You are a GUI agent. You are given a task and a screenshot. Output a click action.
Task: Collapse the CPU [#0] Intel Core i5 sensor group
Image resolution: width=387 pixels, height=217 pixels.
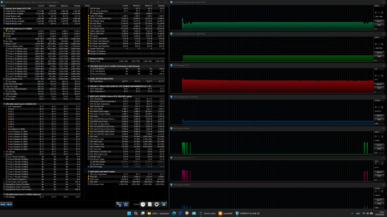(x=2, y=28)
